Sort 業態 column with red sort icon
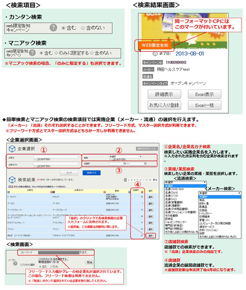The width and height of the screenshot is (246, 290). click(105, 192)
